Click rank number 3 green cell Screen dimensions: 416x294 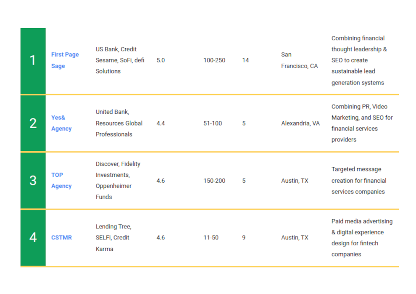pyautogui.click(x=33, y=181)
